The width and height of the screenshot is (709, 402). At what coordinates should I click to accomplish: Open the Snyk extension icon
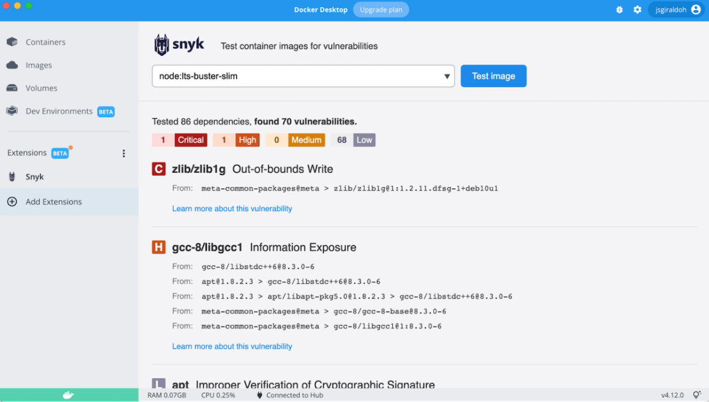pyautogui.click(x=12, y=177)
